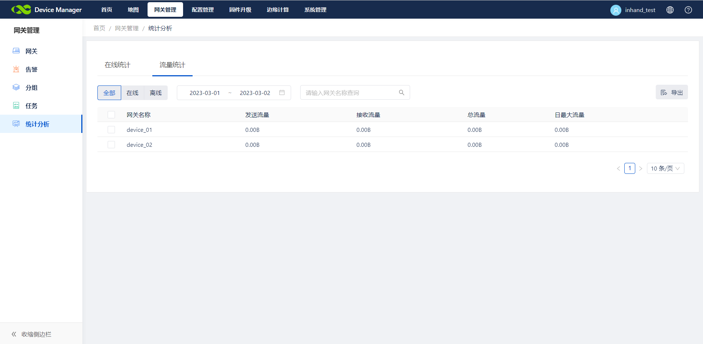Check the device_02 row checkbox
Screen dimensions: 703x344
tap(111, 145)
